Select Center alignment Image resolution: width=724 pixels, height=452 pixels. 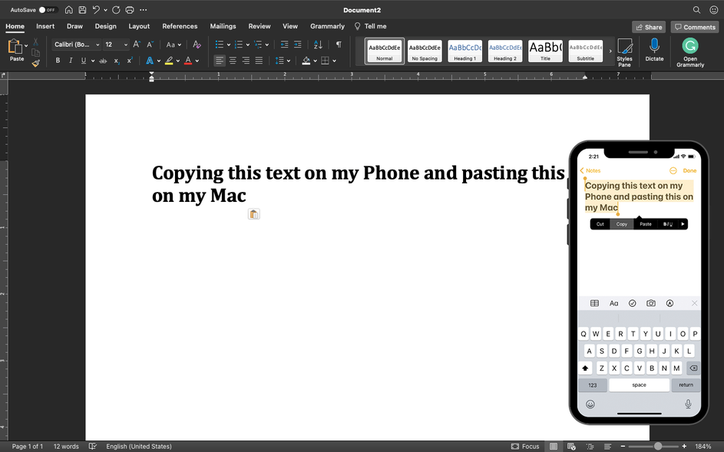[x=233, y=61]
